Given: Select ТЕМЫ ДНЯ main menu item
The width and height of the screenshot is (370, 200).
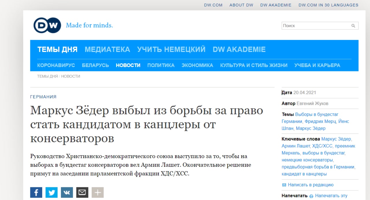Looking at the screenshot, I should [58, 49].
